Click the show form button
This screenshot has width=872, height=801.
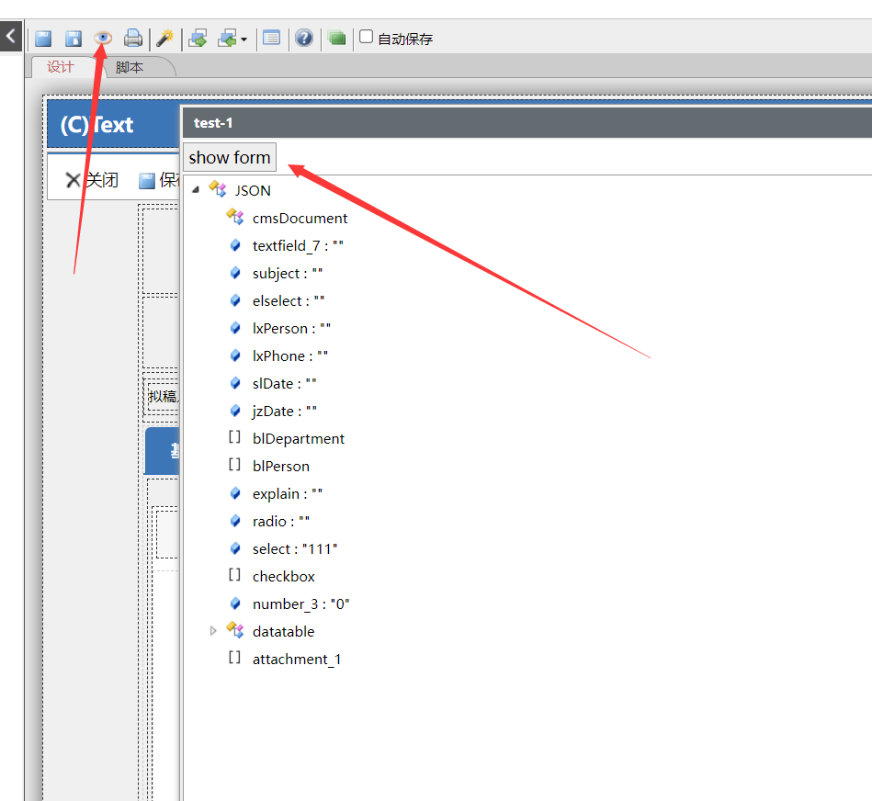coord(230,157)
